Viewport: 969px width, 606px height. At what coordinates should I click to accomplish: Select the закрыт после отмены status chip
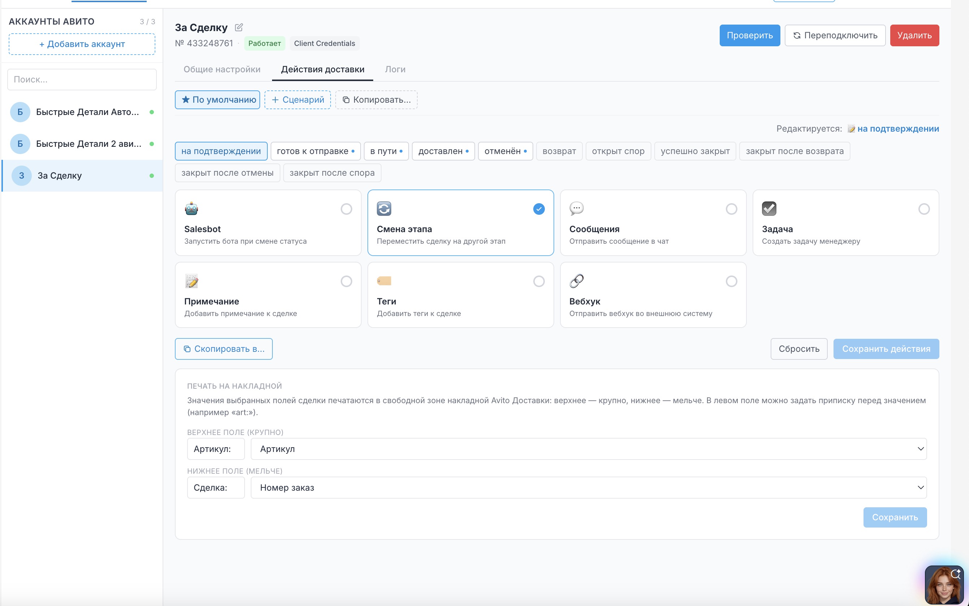pos(227,173)
